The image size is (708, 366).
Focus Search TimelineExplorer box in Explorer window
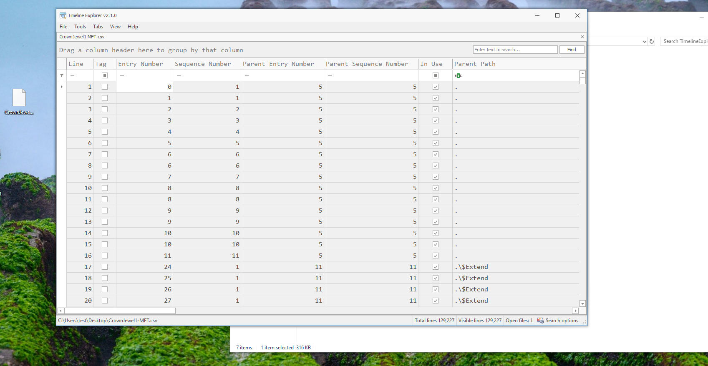tap(684, 41)
